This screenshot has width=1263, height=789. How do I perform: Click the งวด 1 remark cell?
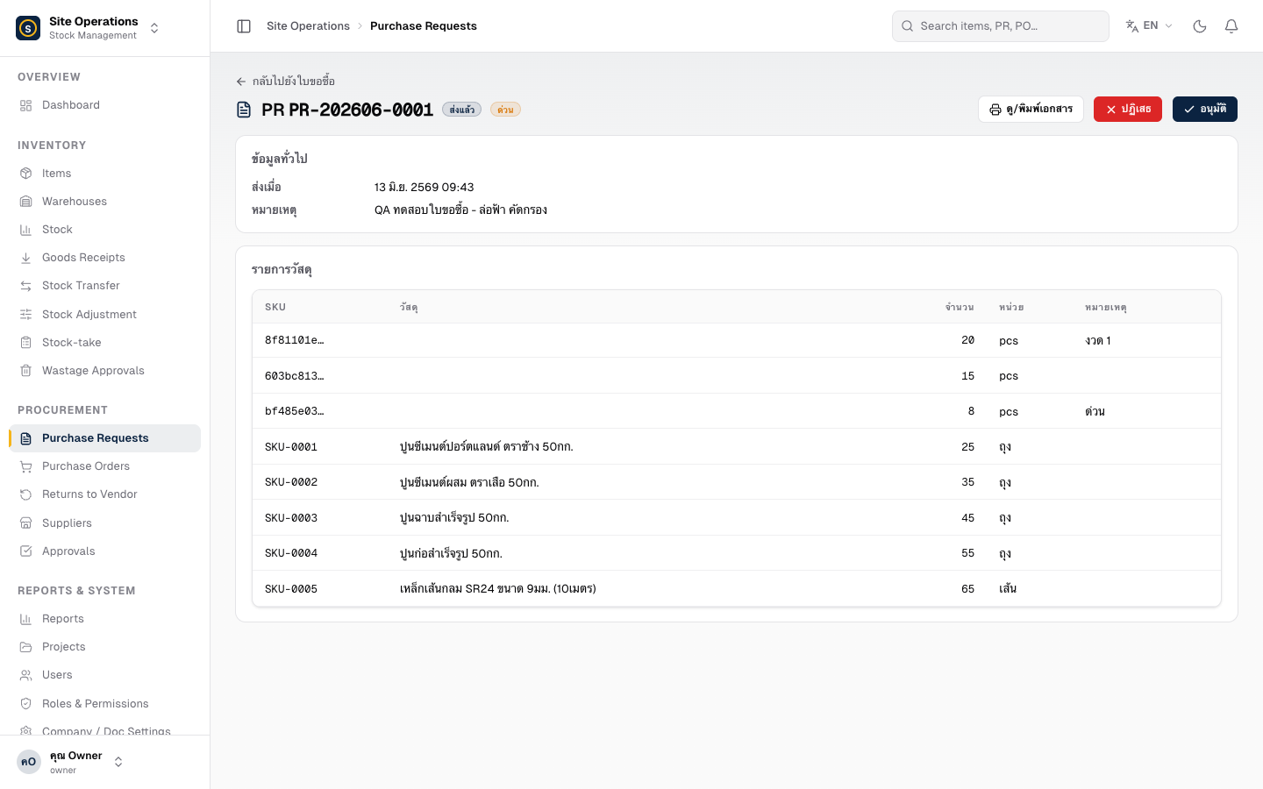coord(1098,340)
